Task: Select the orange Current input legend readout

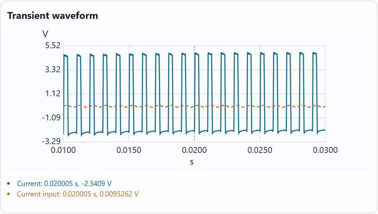Action: [x=78, y=194]
